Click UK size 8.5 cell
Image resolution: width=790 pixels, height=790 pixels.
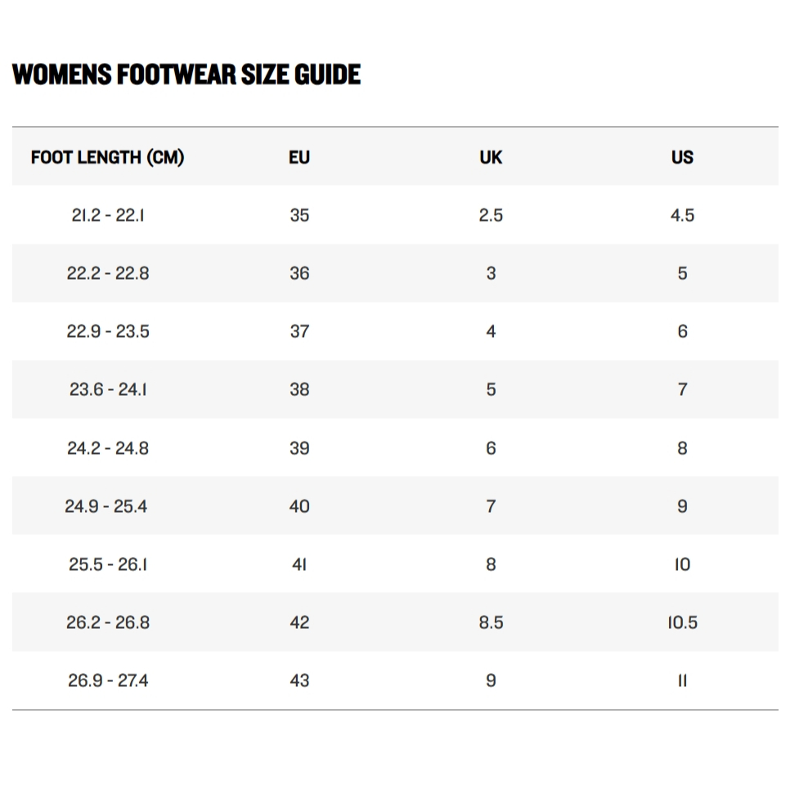pyautogui.click(x=491, y=622)
